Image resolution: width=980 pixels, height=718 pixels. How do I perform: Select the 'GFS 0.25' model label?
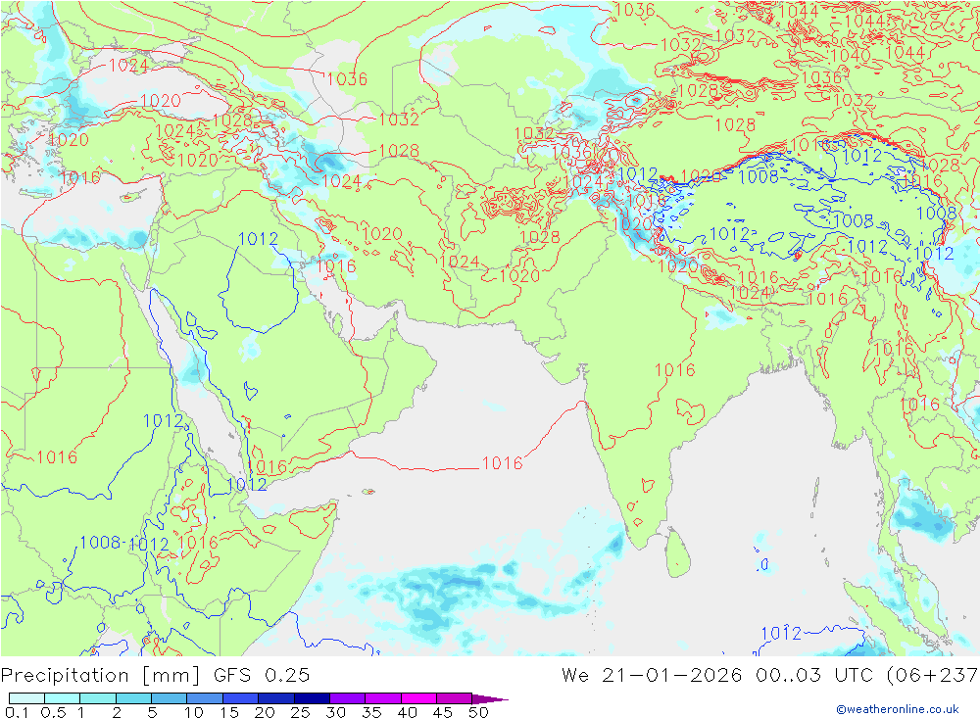262,675
